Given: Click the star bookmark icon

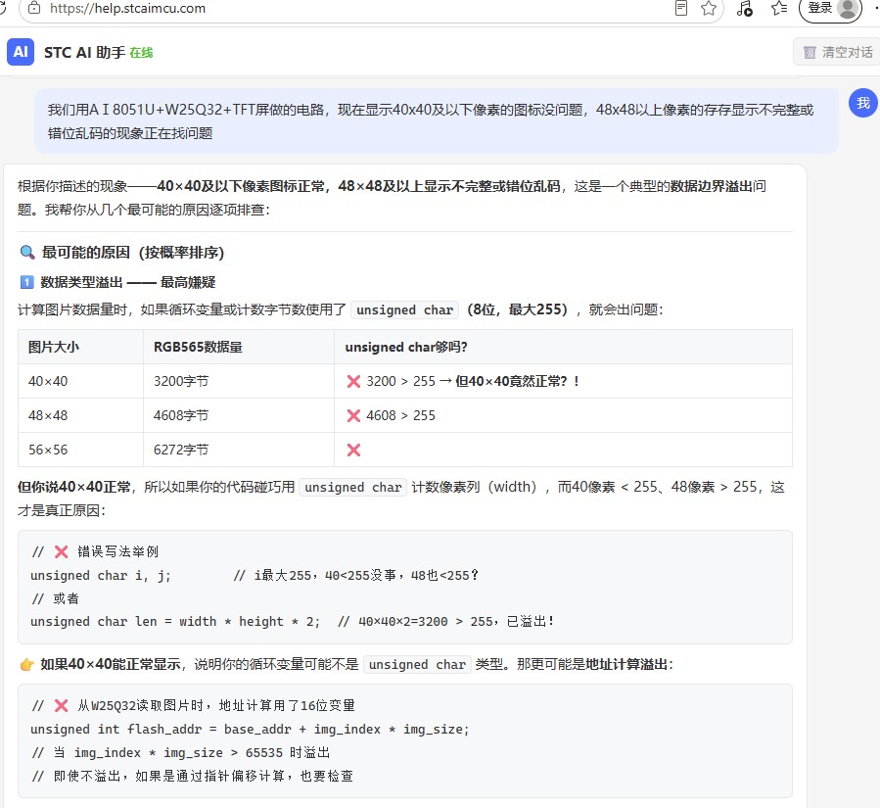Looking at the screenshot, I should [x=709, y=8].
